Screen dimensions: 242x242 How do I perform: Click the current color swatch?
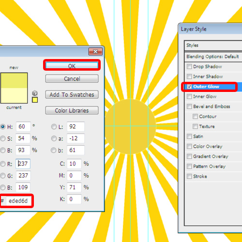point(14,95)
